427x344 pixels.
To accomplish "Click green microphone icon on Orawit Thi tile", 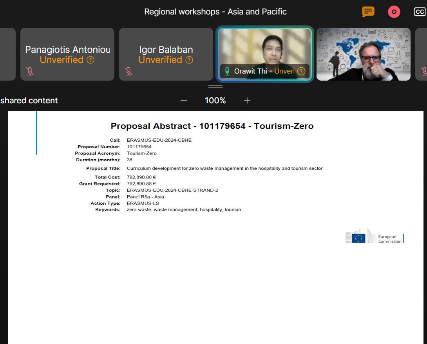I will (x=227, y=71).
